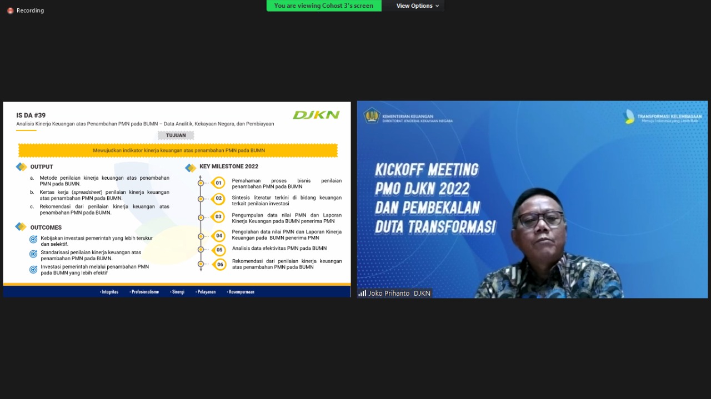
Task: Select the speaker video showing Kickoff Meeting background
Action: click(532, 200)
